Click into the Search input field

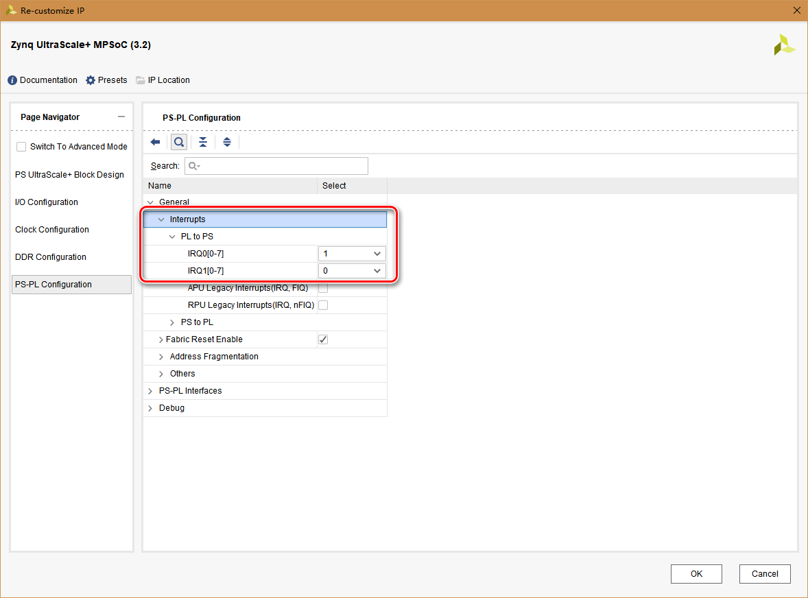[x=276, y=166]
